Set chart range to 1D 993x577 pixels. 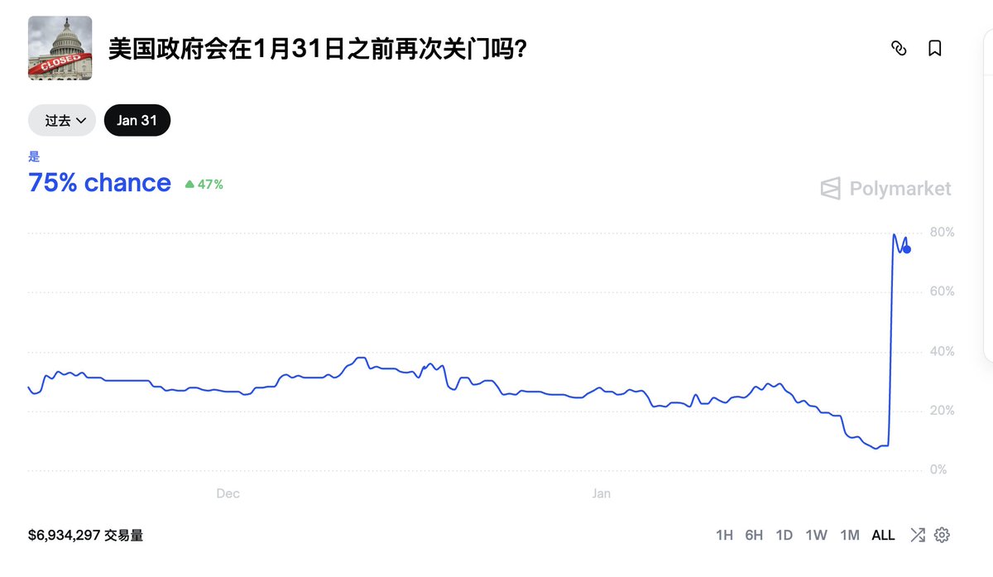click(x=784, y=536)
